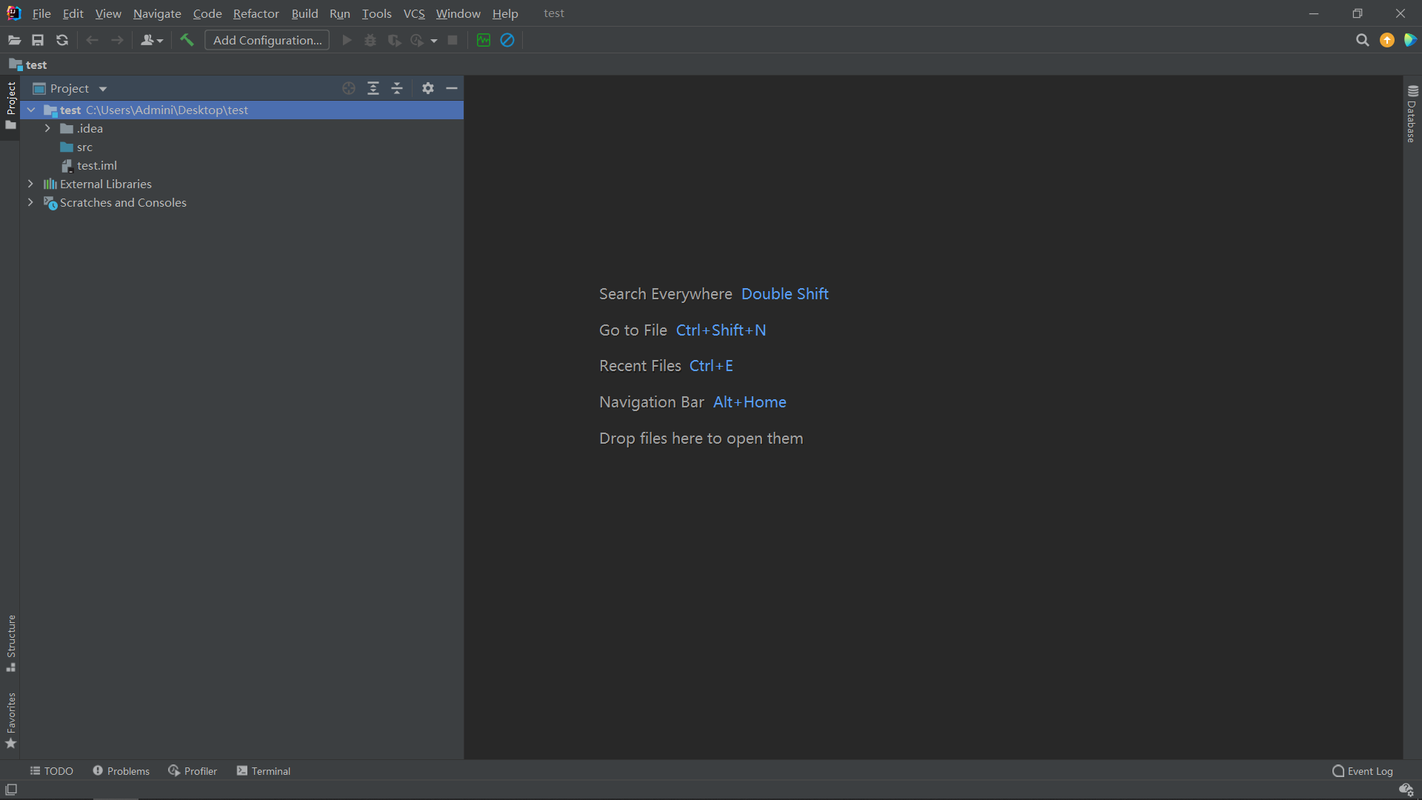1422x800 pixels.
Task: Click the Save All floppy icon
Action: pyautogui.click(x=38, y=40)
